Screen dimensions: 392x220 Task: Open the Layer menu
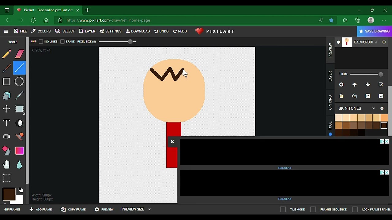[87, 31]
